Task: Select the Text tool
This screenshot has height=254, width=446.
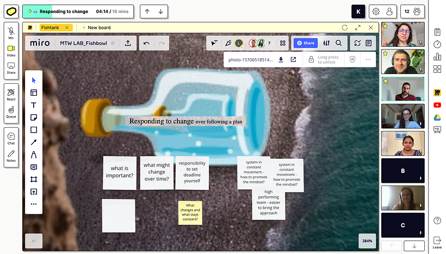Action: tap(34, 105)
